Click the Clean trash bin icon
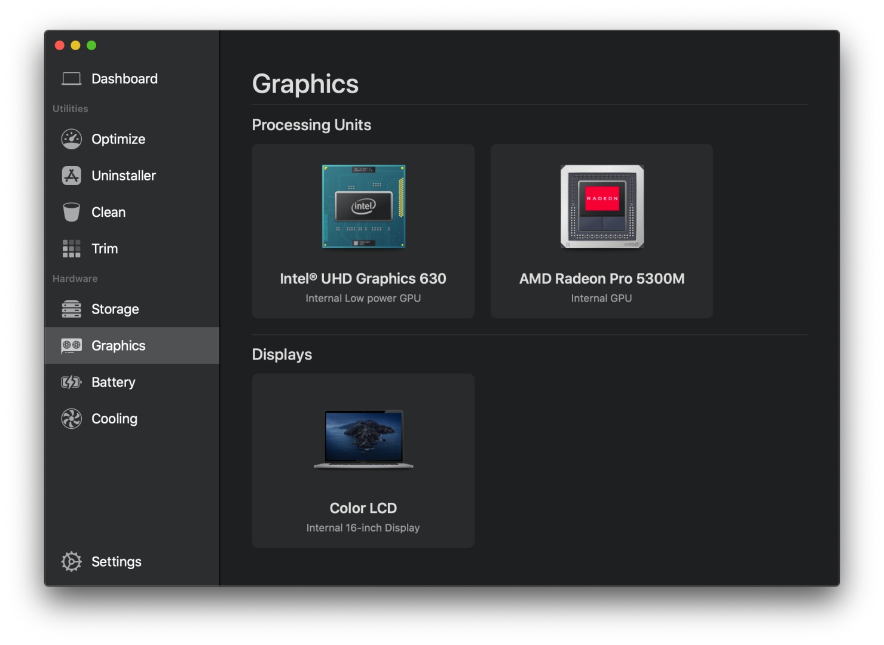884x645 pixels. click(x=71, y=212)
